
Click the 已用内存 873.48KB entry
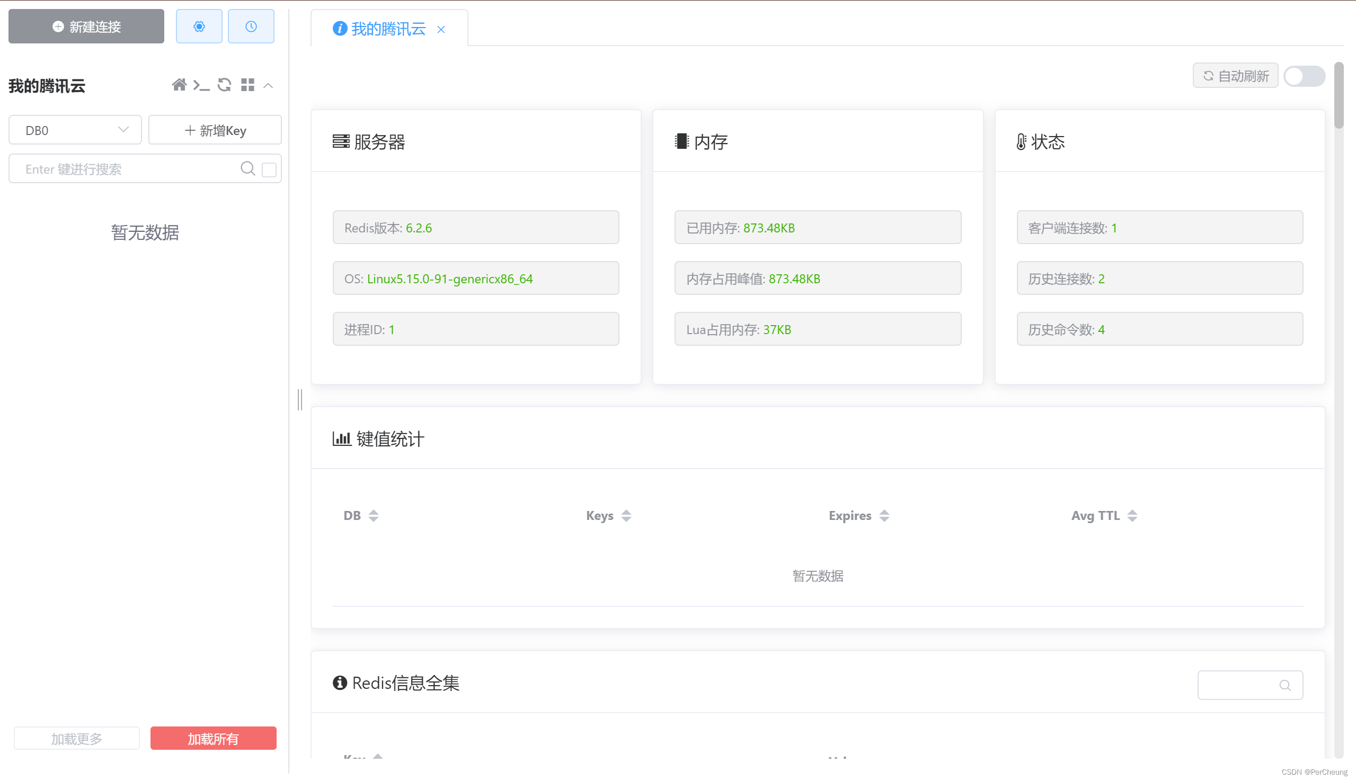(x=818, y=228)
